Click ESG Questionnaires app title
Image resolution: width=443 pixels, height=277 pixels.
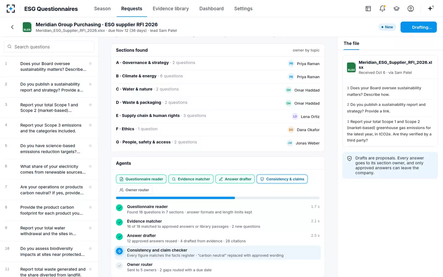[51, 9]
